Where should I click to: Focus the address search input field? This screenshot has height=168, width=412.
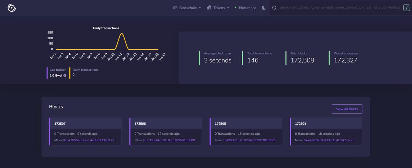point(340,8)
